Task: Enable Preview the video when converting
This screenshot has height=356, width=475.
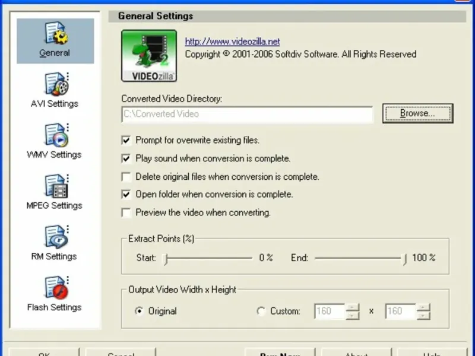Action: (x=126, y=212)
